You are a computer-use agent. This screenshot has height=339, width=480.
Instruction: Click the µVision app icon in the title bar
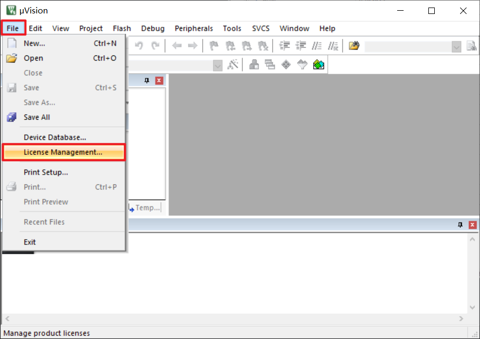11,10
